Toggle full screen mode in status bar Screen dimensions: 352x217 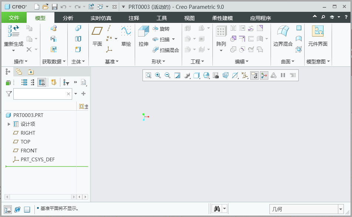(27, 209)
